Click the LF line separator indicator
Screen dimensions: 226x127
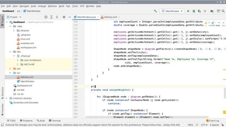(x=197, y=125)
